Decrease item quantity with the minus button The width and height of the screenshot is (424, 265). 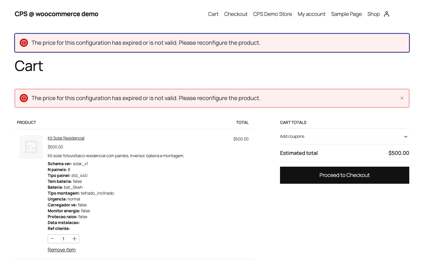[52, 239]
